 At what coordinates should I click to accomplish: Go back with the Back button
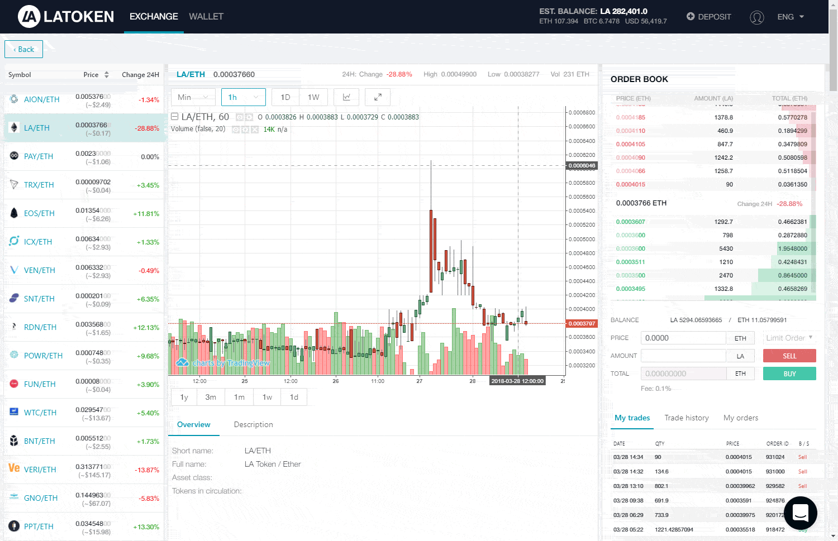[x=23, y=49]
